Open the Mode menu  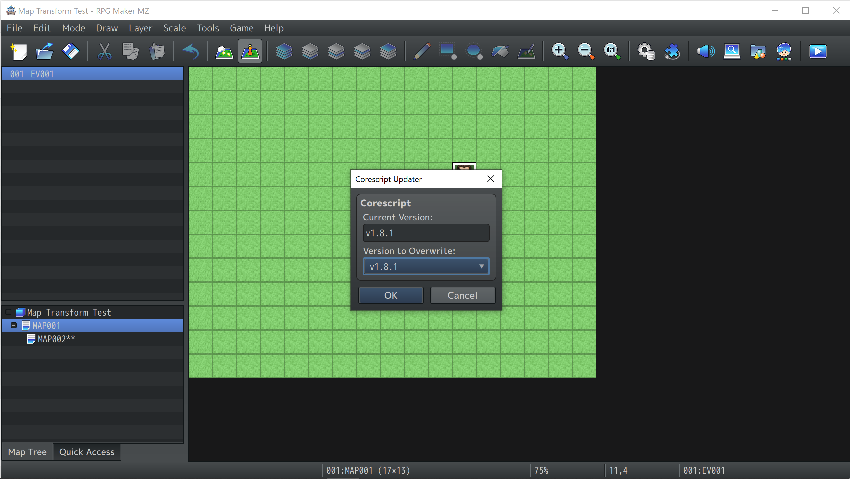click(74, 28)
